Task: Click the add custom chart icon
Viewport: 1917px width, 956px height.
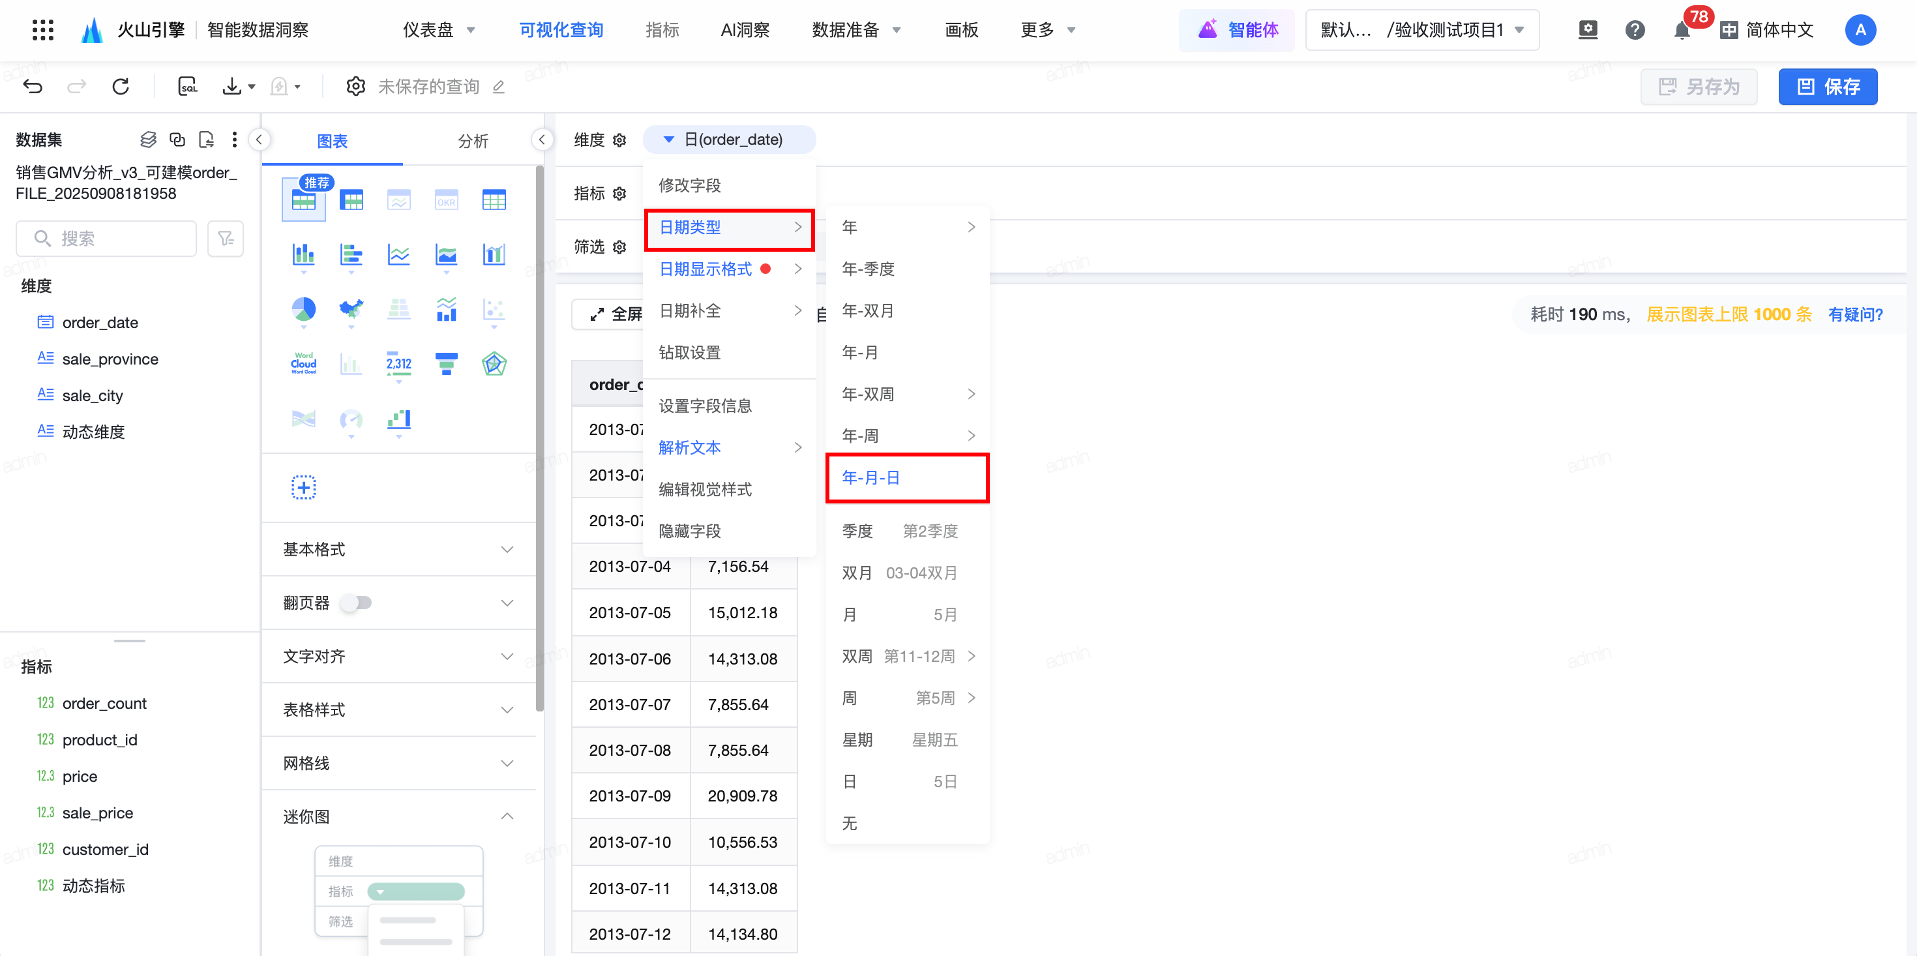Action: point(303,487)
